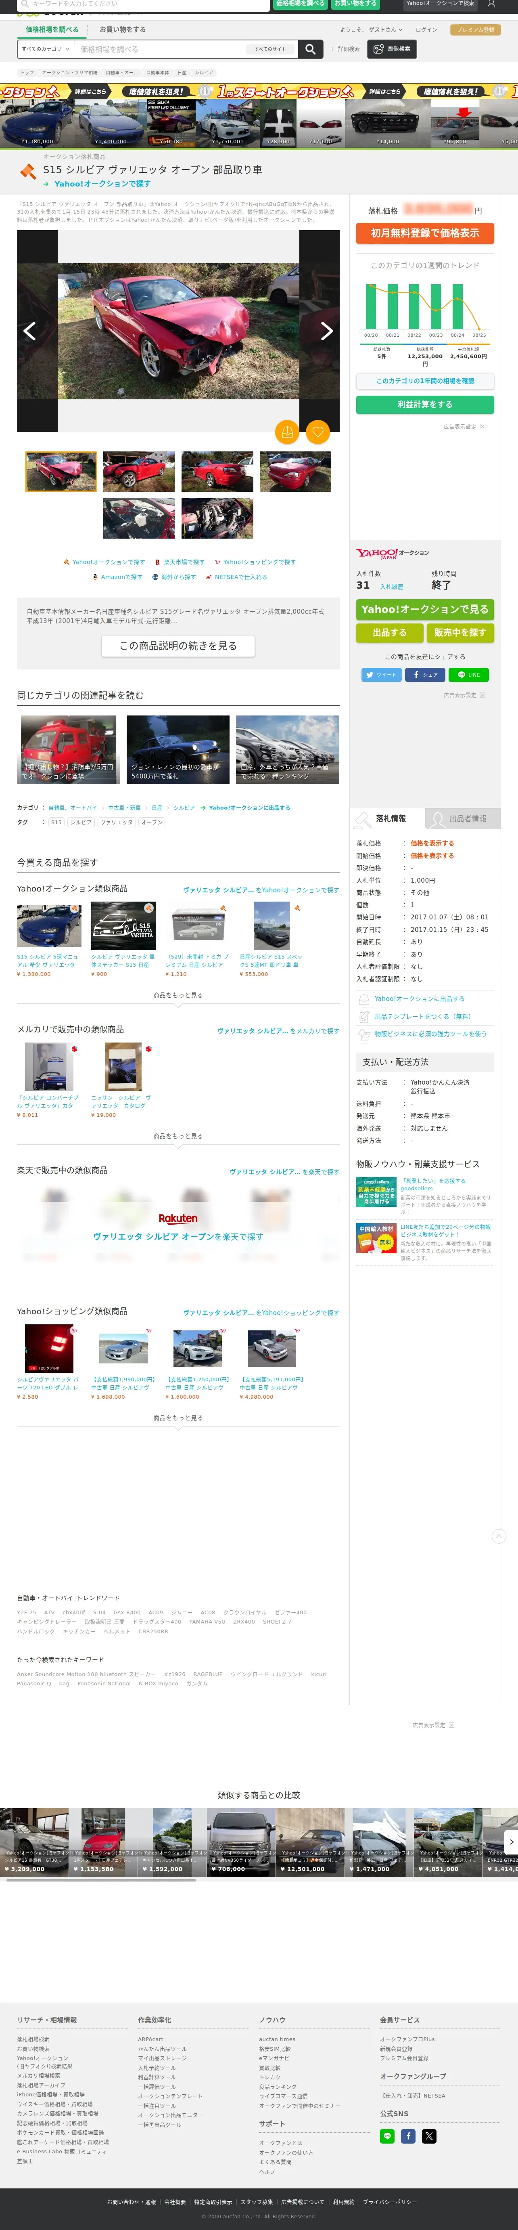Open the green LINE icon in the footer

(x=387, y=2136)
